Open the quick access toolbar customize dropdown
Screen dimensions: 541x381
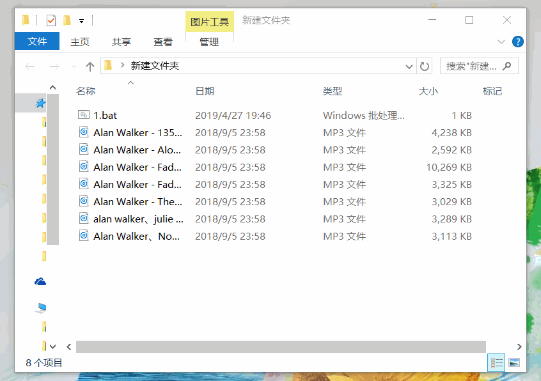point(81,21)
